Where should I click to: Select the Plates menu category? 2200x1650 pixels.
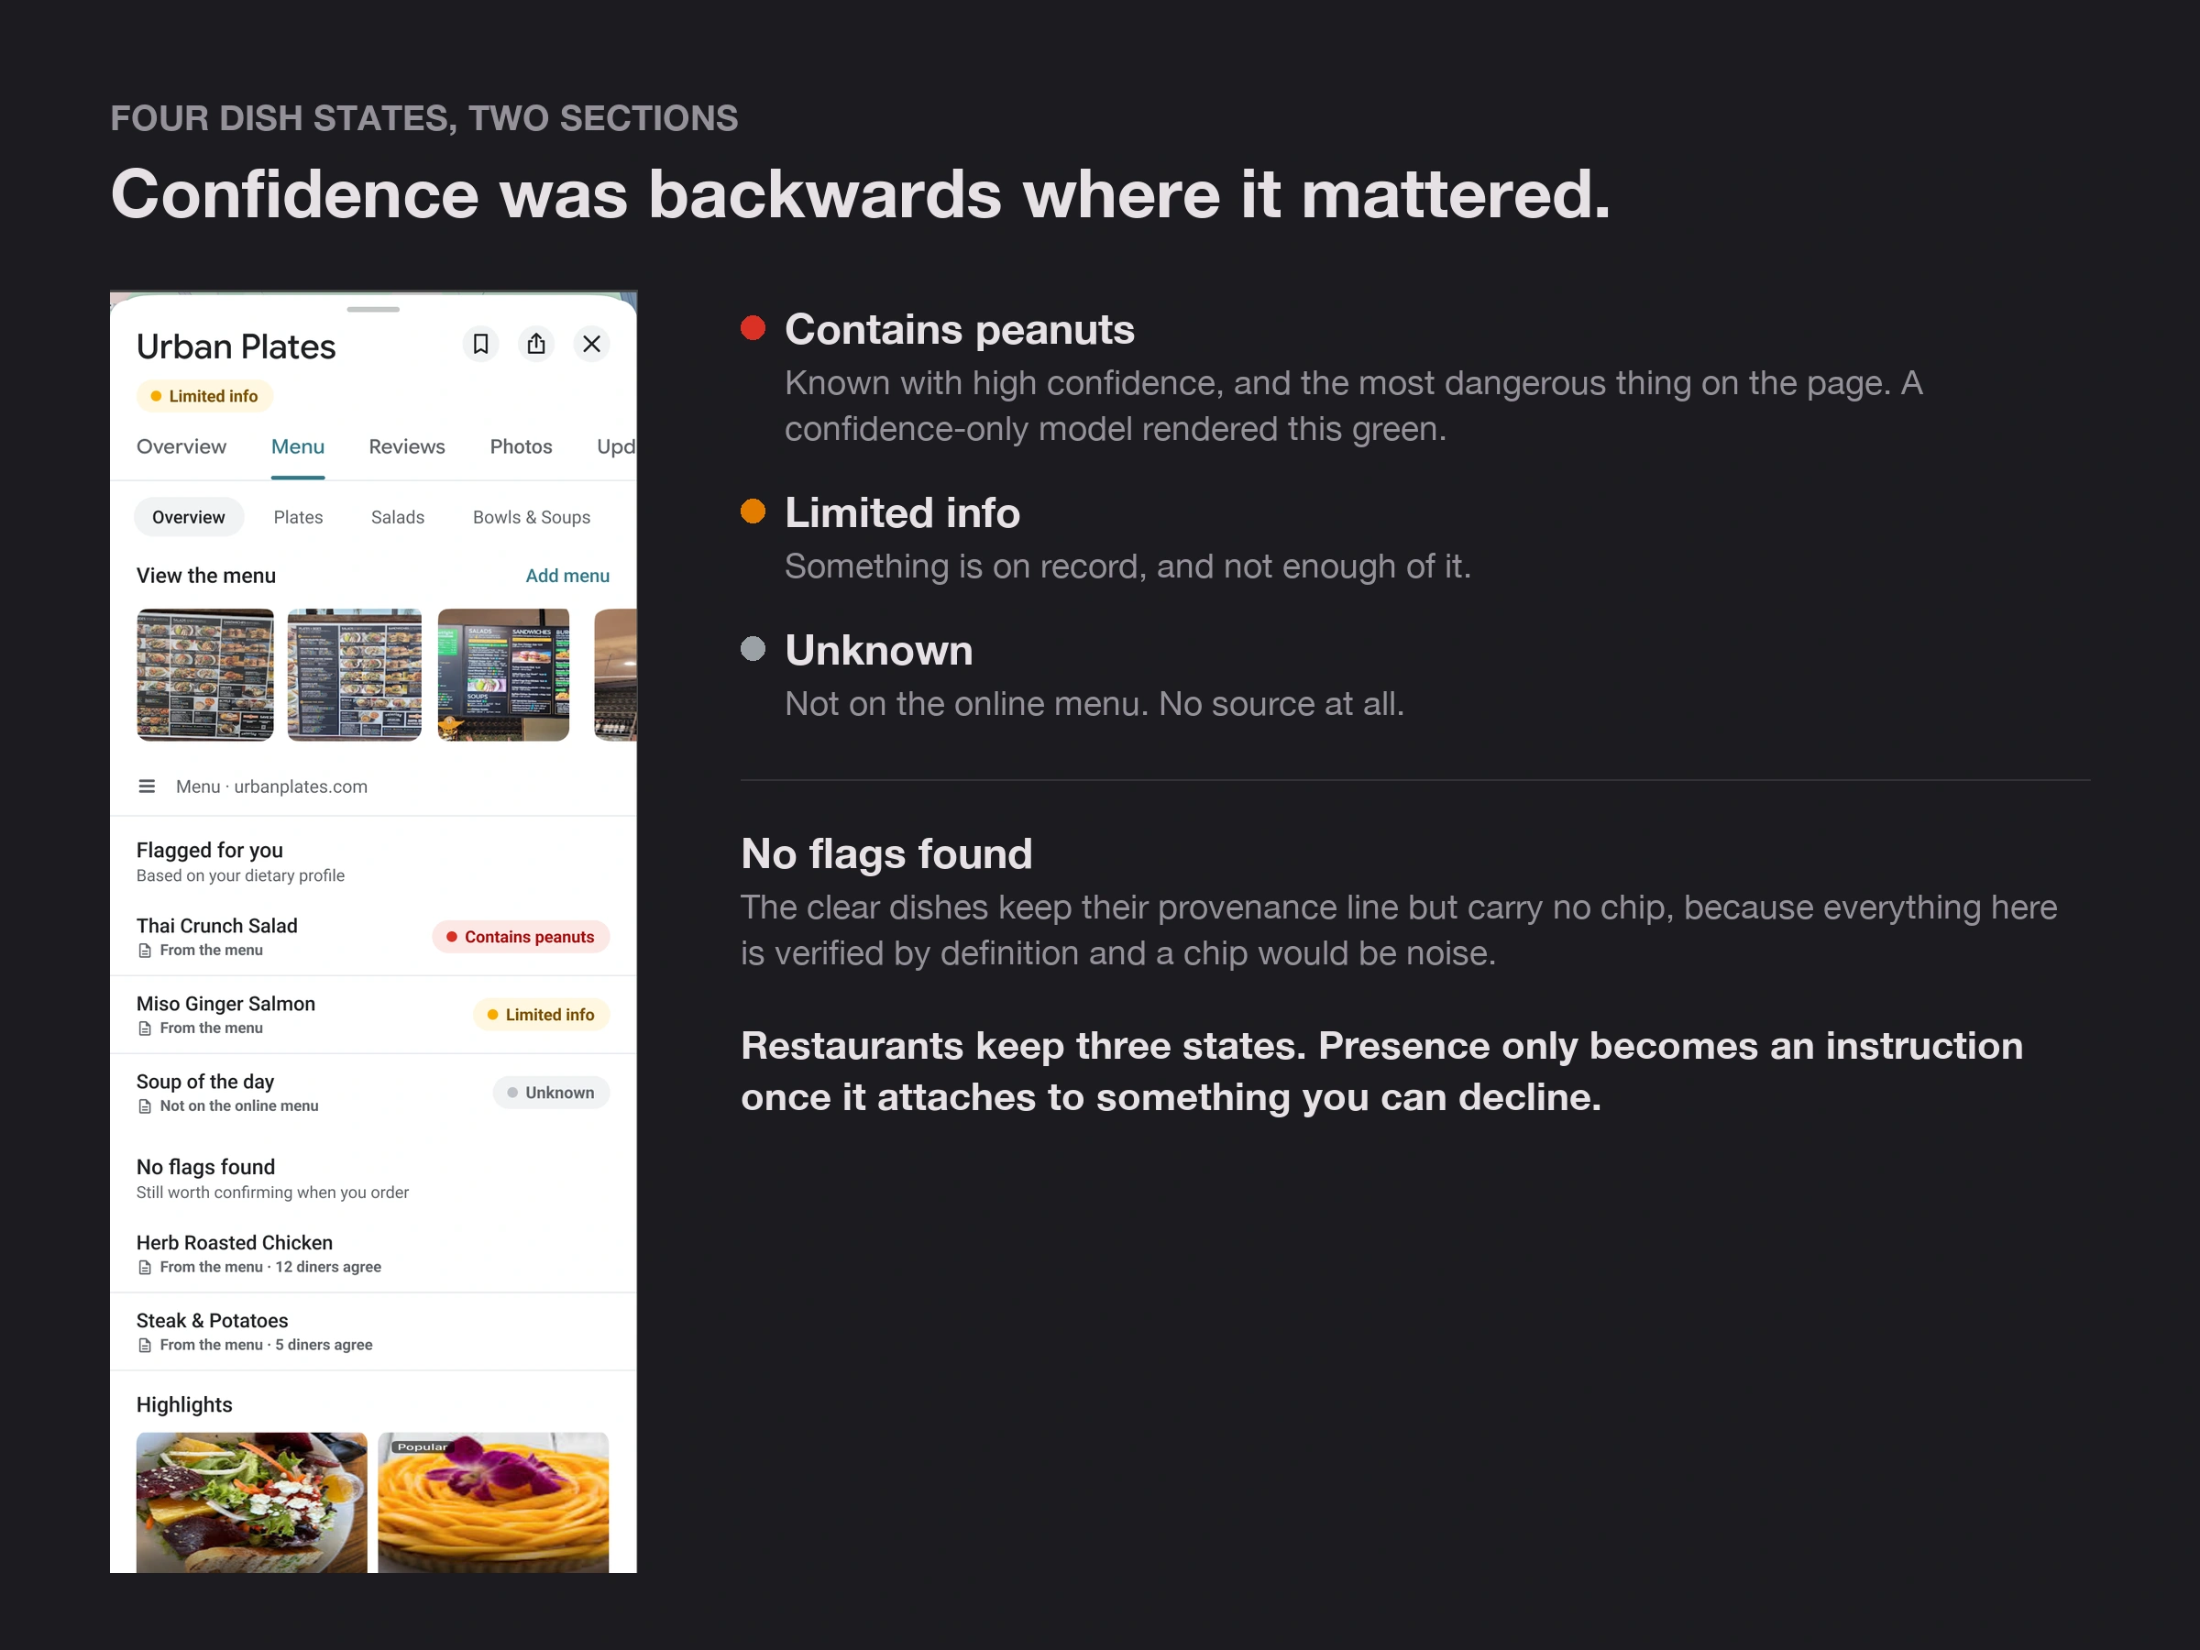(x=298, y=517)
